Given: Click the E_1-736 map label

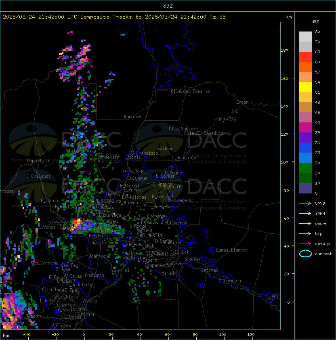Looking at the screenshot, I should [x=227, y=120].
